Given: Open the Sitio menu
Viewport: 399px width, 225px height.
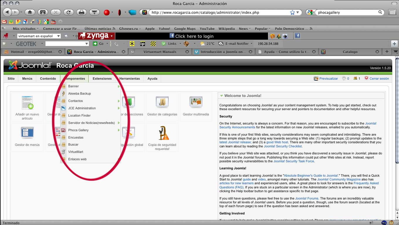Looking at the screenshot, I should [x=11, y=79].
